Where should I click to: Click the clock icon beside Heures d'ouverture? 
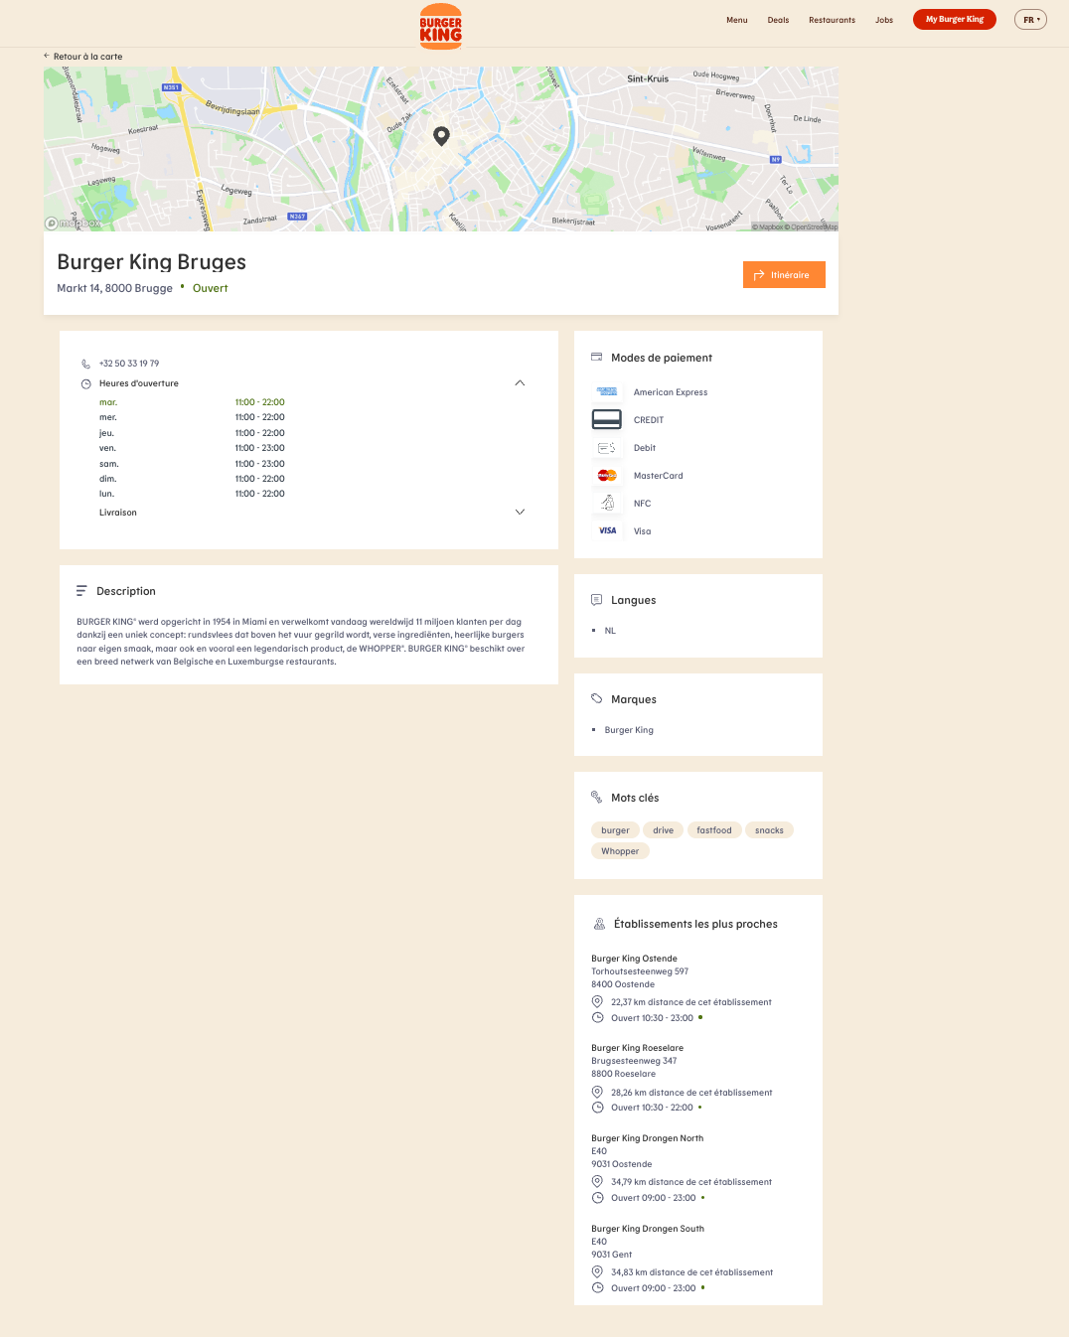tap(85, 383)
